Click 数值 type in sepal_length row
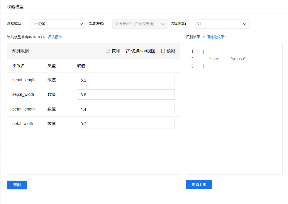This screenshot has width=288, height=204. click(51, 80)
